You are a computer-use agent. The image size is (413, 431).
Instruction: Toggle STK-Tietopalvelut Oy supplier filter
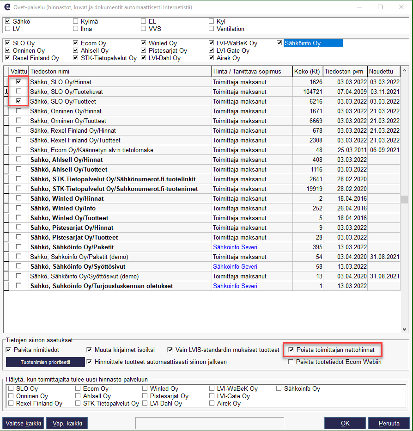tap(75, 58)
